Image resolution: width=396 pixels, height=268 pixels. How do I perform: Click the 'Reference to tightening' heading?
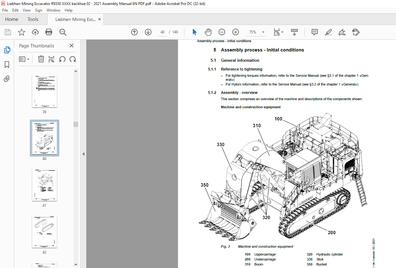242,69
